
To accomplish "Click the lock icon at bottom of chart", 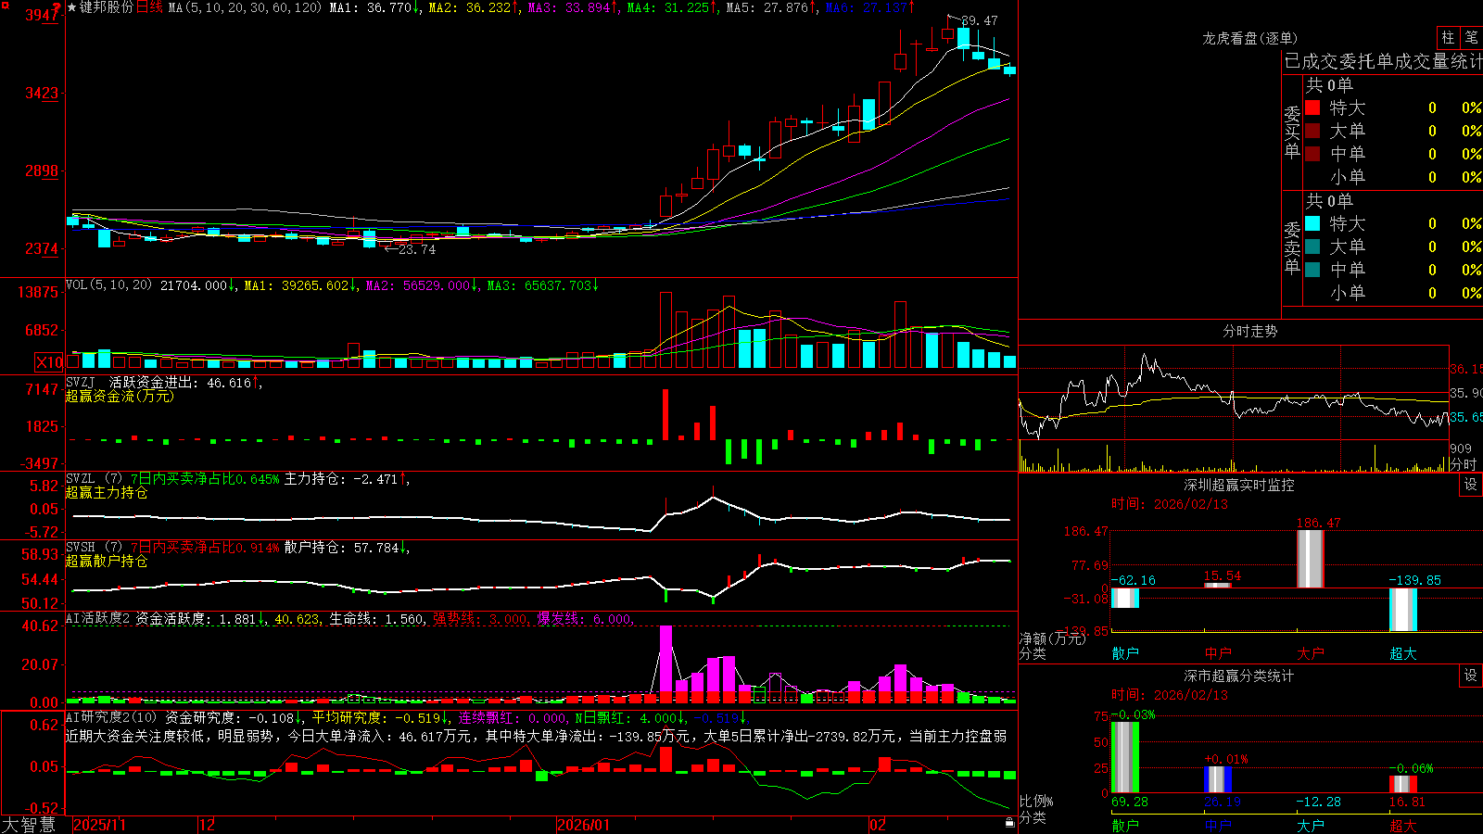I will 1009,822.
